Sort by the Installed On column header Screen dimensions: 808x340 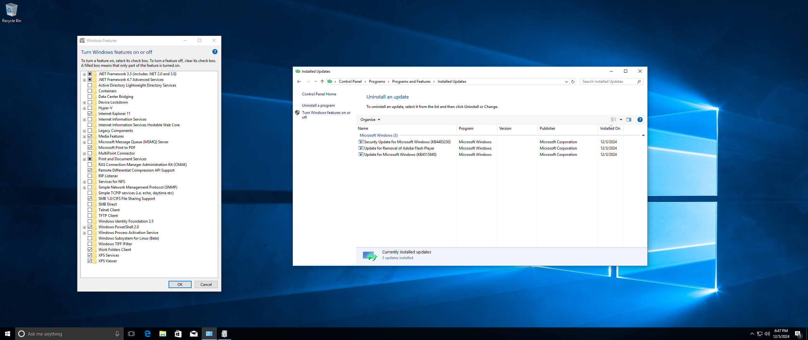(610, 128)
